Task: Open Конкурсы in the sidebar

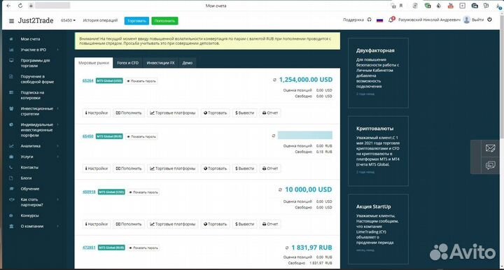Action: [x=29, y=215]
